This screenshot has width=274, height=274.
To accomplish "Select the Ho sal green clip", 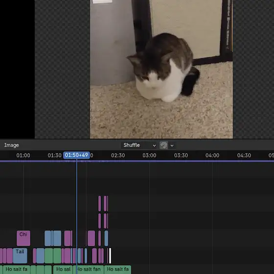I will 63,270.
